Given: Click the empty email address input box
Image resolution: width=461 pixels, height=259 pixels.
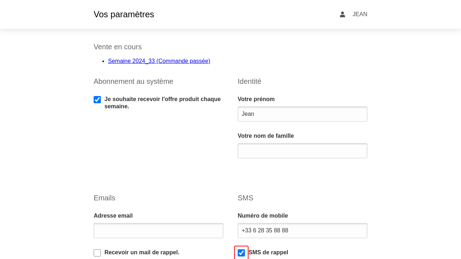Looking at the screenshot, I should (158, 231).
